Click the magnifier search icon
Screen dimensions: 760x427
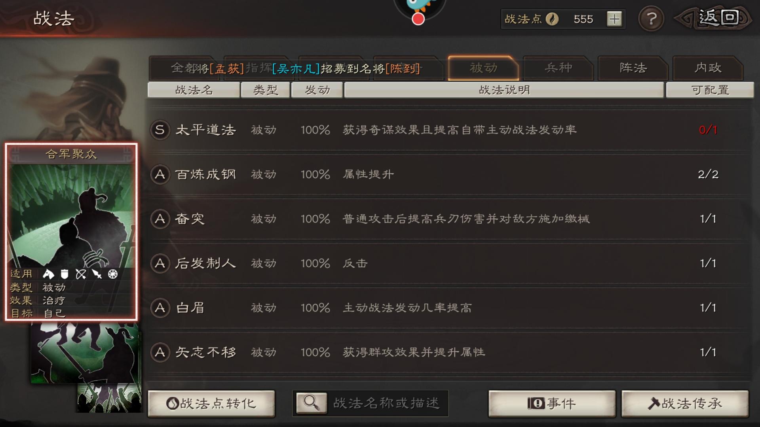tap(312, 403)
